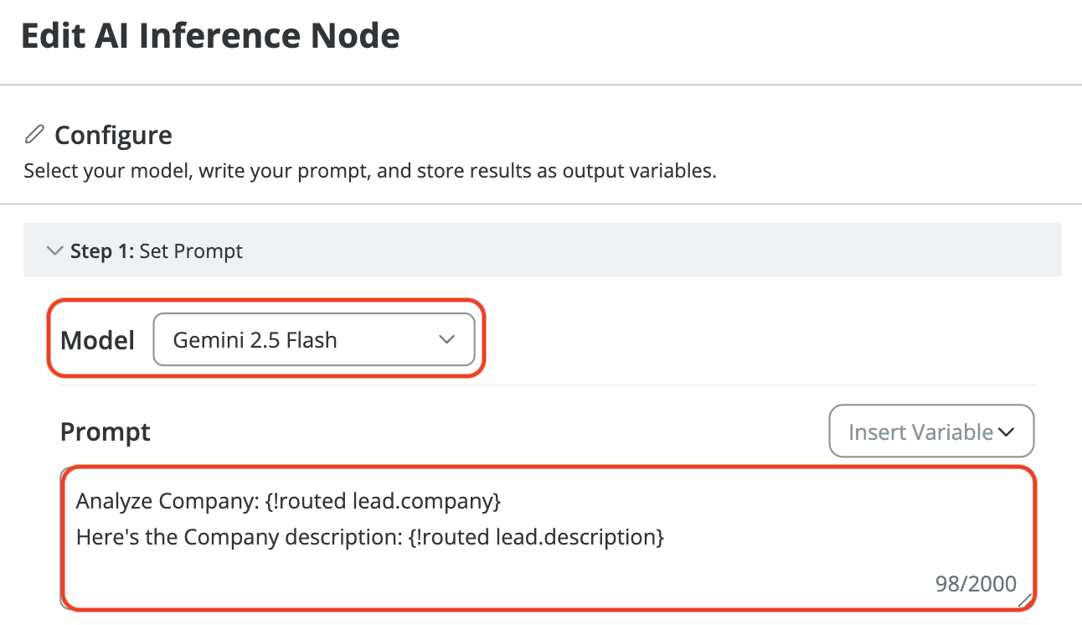Click the "Gemini 2.5 Flash" selected value text
This screenshot has height=625, width=1082.
click(x=255, y=340)
